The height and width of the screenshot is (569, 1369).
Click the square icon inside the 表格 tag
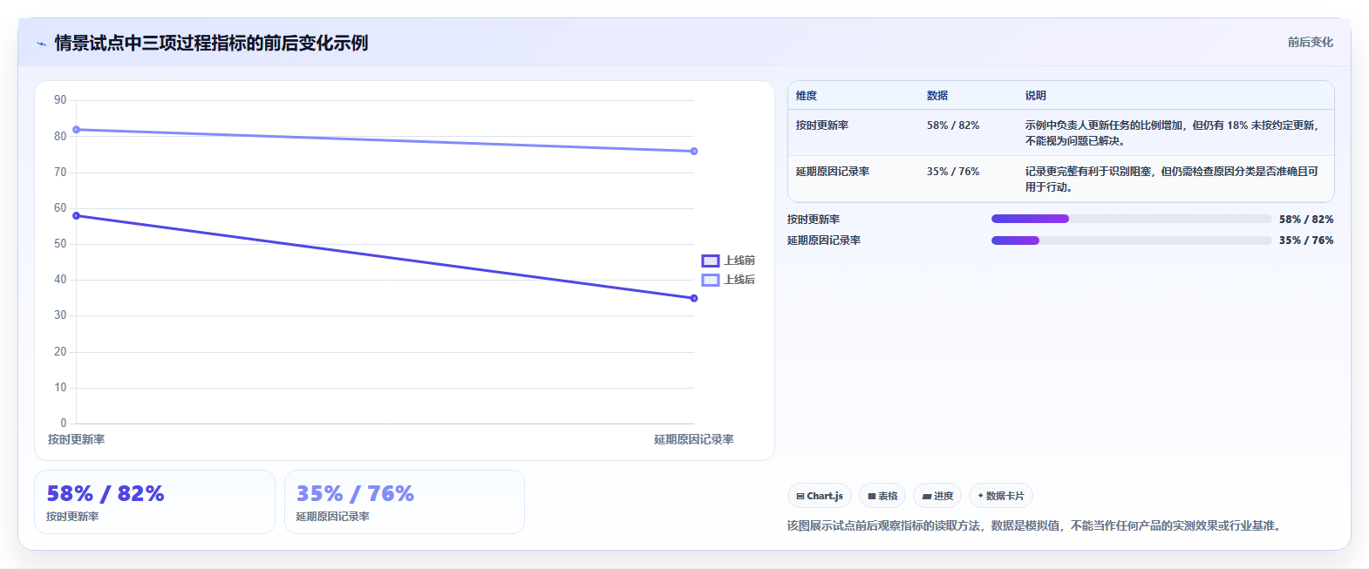[872, 497]
